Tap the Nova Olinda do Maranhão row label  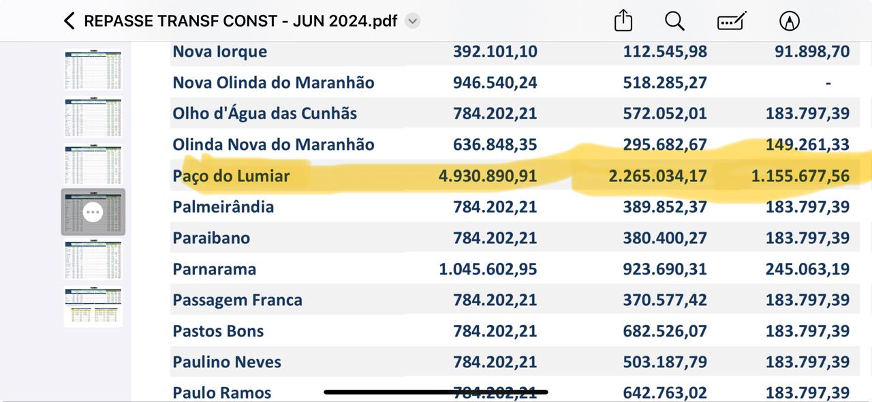[x=273, y=82]
